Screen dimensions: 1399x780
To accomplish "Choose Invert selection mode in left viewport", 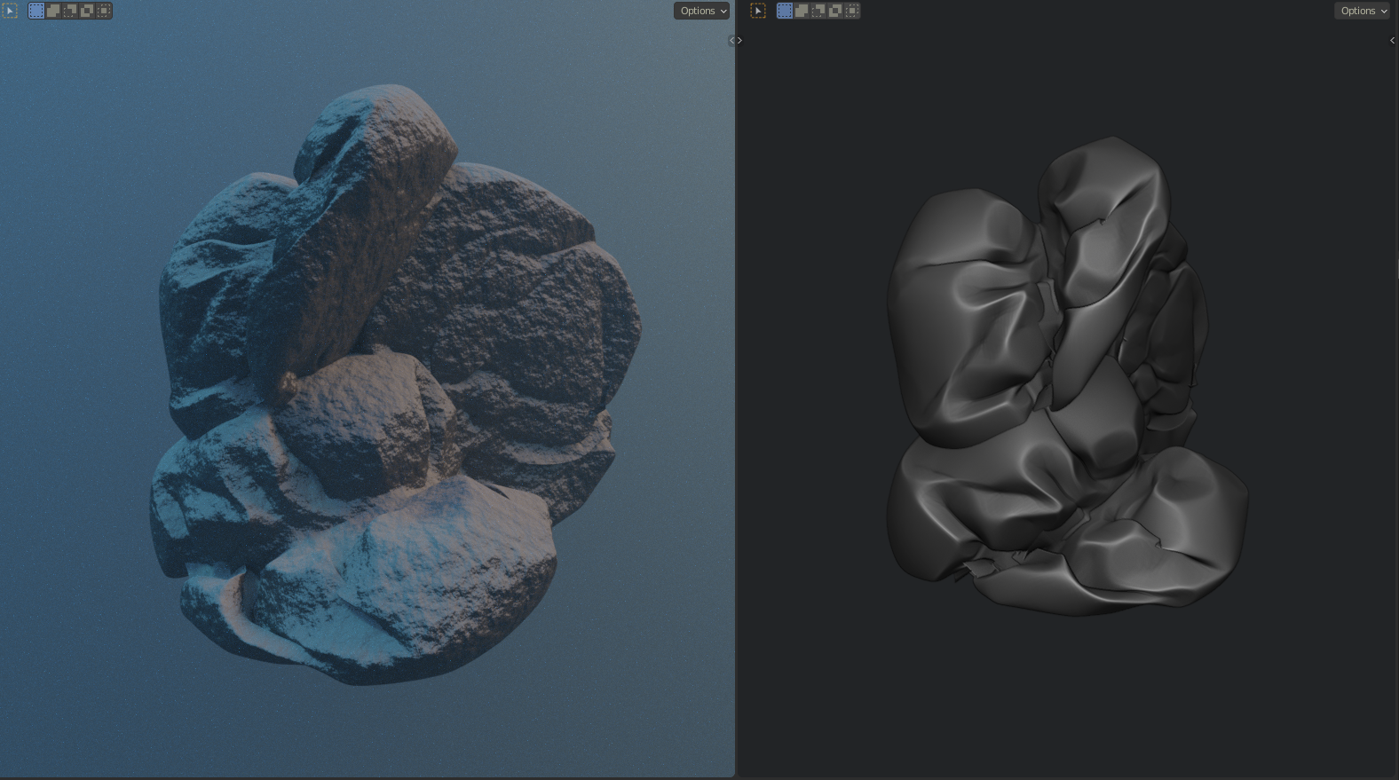I will [87, 11].
